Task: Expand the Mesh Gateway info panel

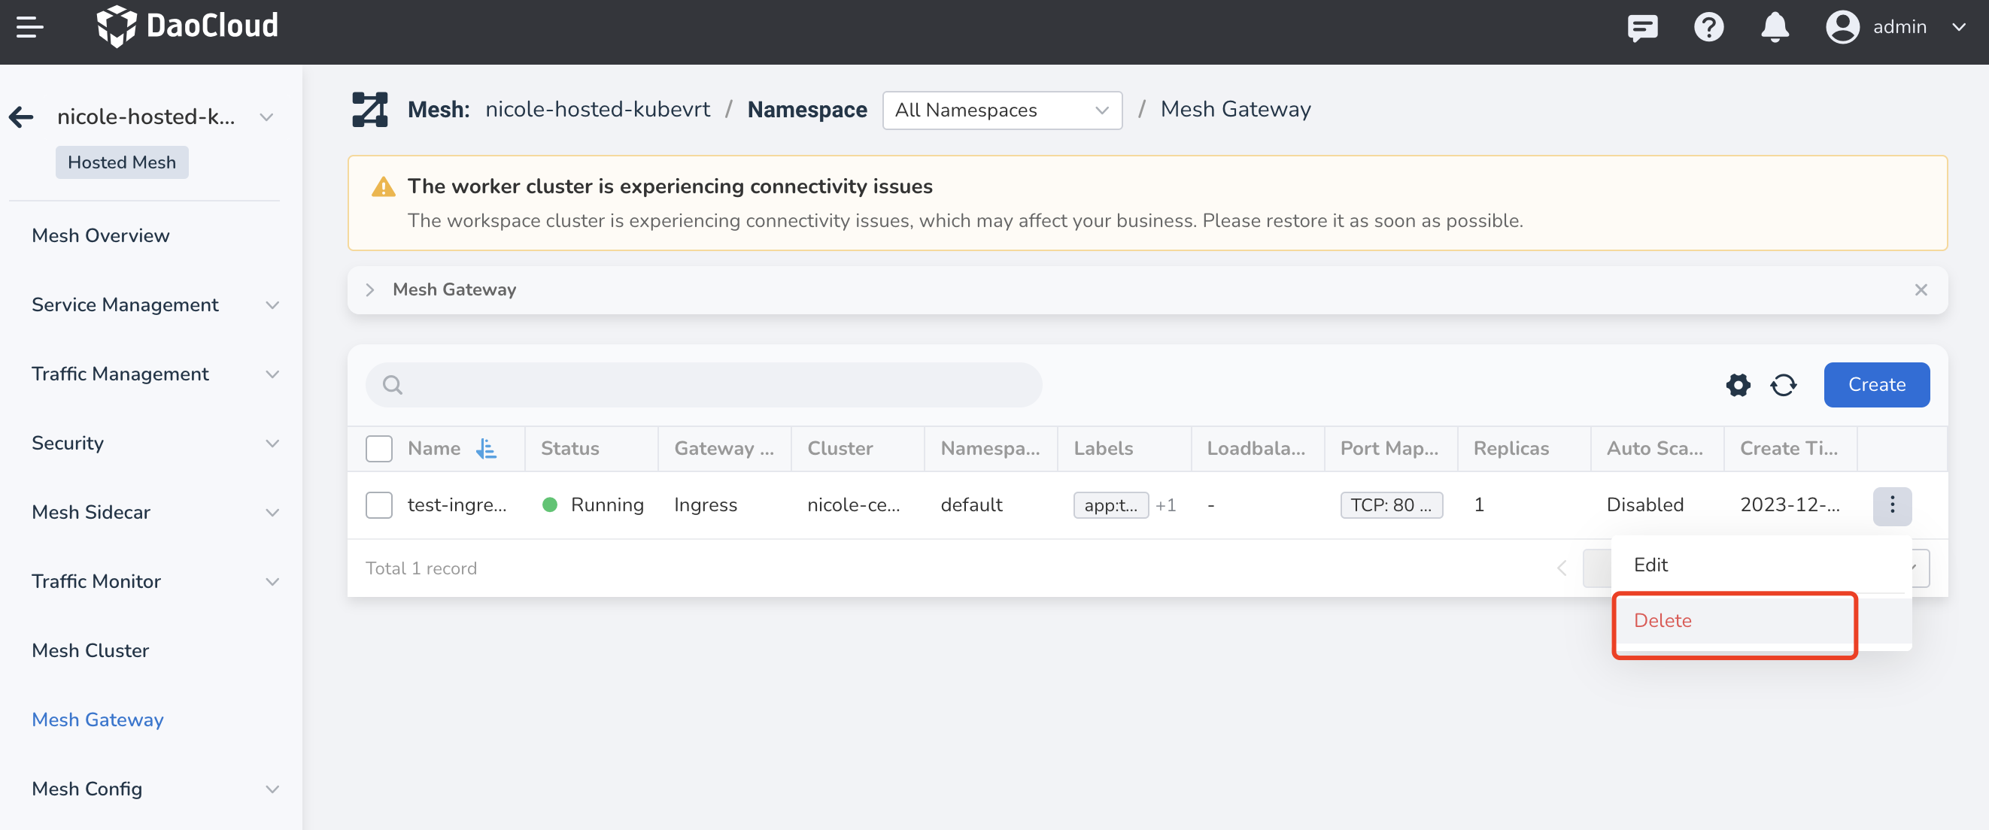Action: pyautogui.click(x=370, y=290)
